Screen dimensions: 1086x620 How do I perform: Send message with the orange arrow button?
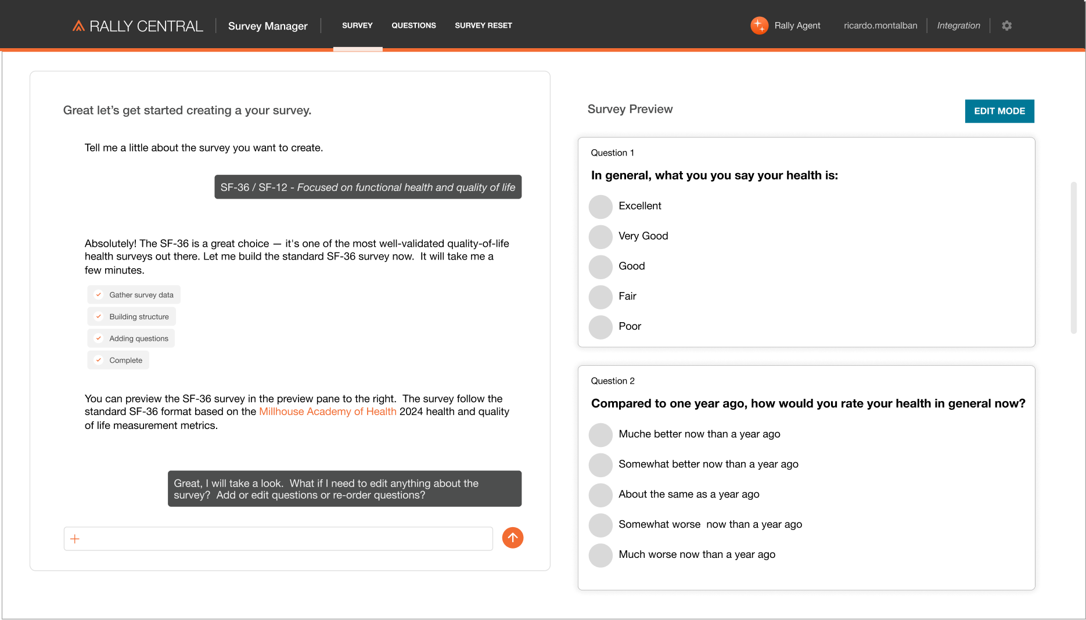coord(512,538)
